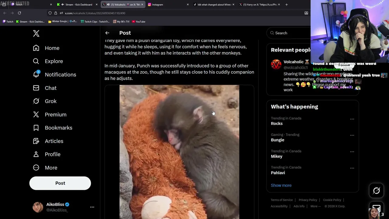Image resolution: width=389 pixels, height=219 pixels.
Task: Open Premium in X sidebar
Action: tap(50, 115)
